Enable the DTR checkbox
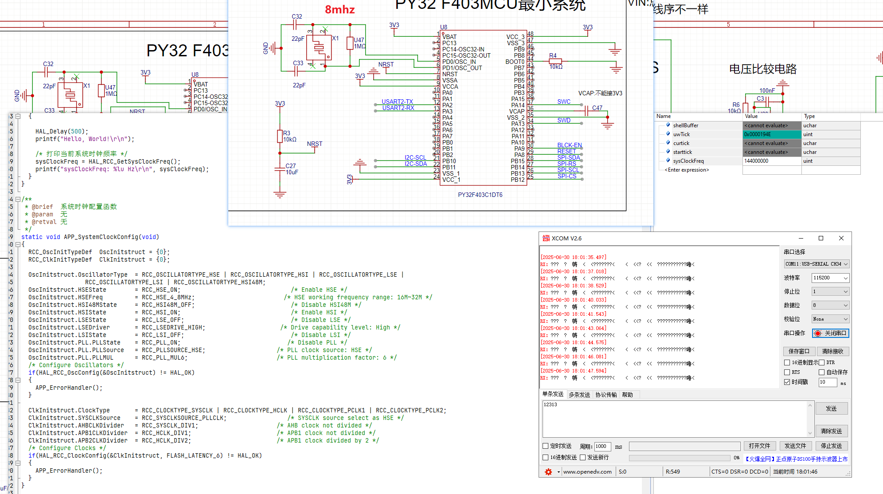This screenshot has width=883, height=494. [x=821, y=363]
